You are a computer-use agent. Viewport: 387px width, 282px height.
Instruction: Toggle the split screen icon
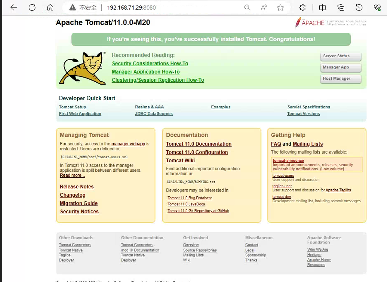(x=322, y=8)
